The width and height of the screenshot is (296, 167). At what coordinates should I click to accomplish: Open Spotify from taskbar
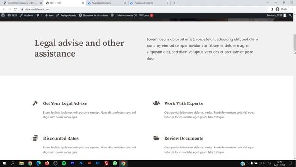tap(64, 163)
